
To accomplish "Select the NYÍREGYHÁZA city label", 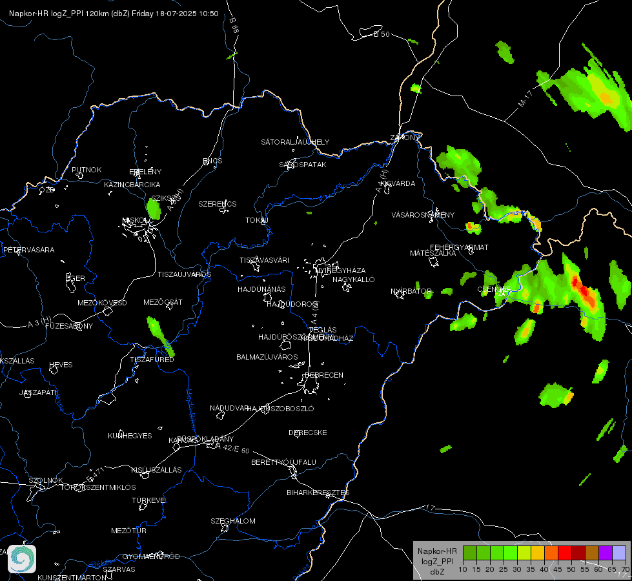I will [340, 270].
